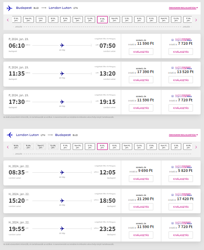Viewport: 204px width, 250px height.
Task: Select the Cs 18 jan. outbound date tab
Action: [x=90, y=19]
